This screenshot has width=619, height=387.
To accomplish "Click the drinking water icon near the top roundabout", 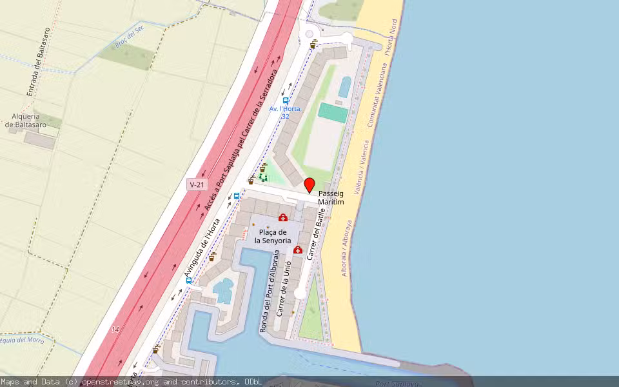I will 314,44.
